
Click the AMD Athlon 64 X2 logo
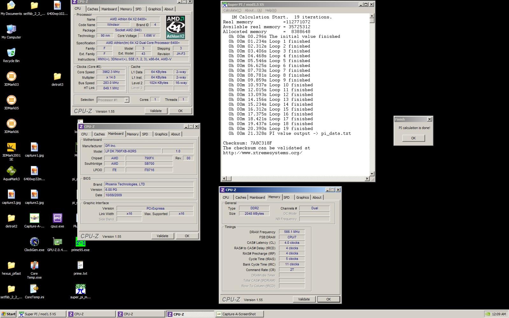176,27
